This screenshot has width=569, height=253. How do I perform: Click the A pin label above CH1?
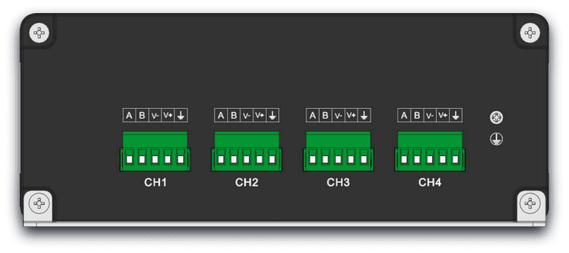point(129,115)
